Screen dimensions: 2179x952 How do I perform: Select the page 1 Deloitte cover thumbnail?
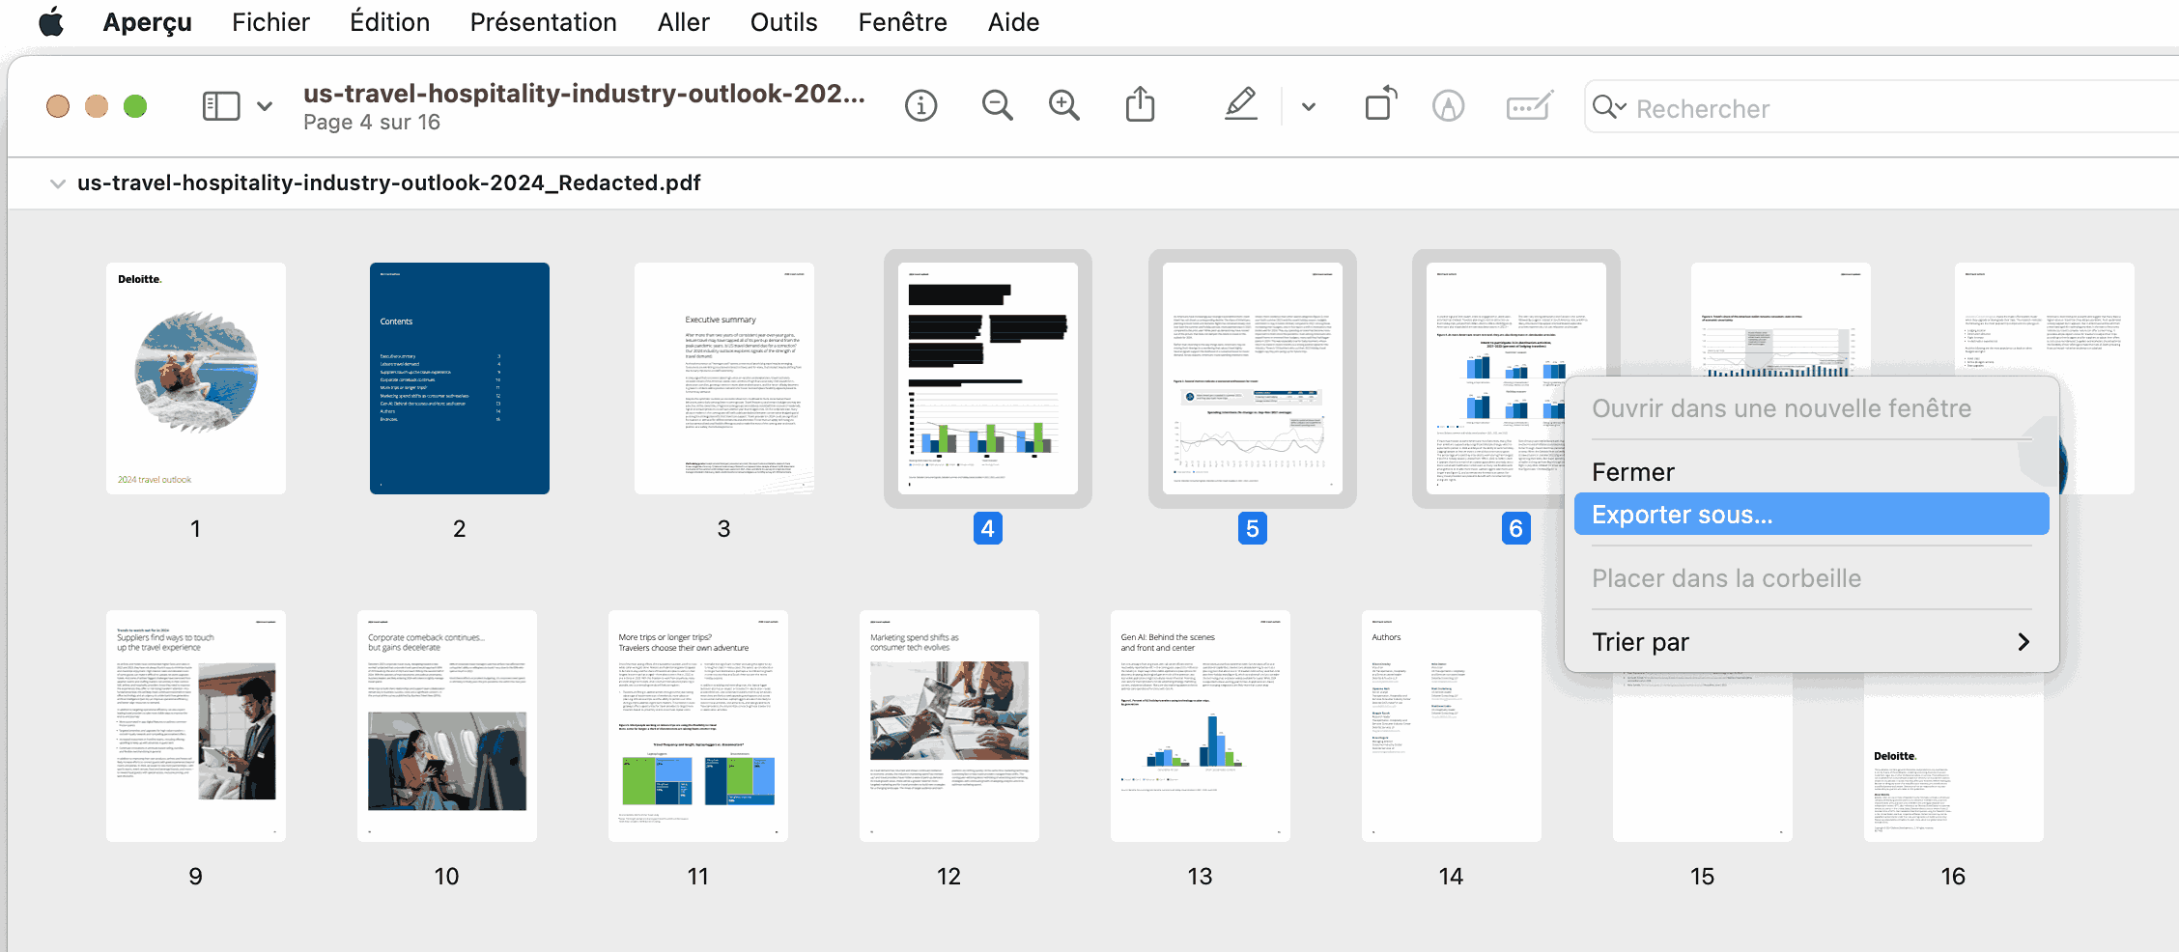coord(196,378)
